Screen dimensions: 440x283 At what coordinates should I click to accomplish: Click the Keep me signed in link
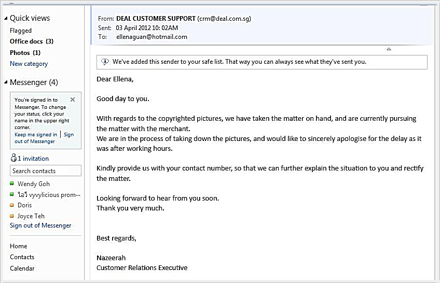[36, 134]
